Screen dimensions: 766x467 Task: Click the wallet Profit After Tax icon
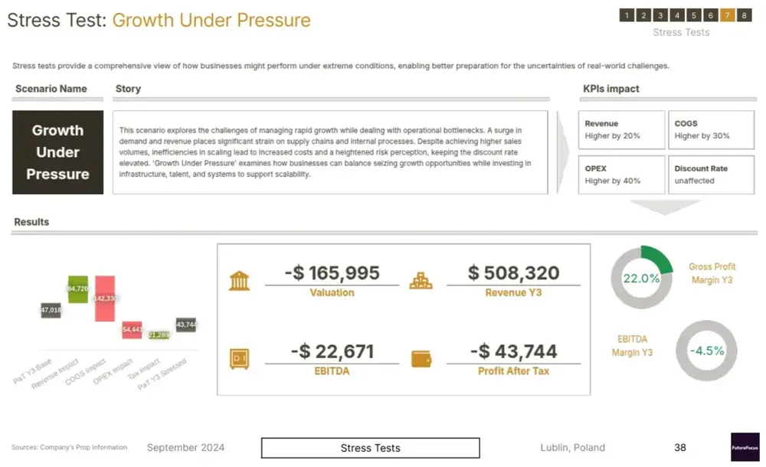[x=421, y=358]
